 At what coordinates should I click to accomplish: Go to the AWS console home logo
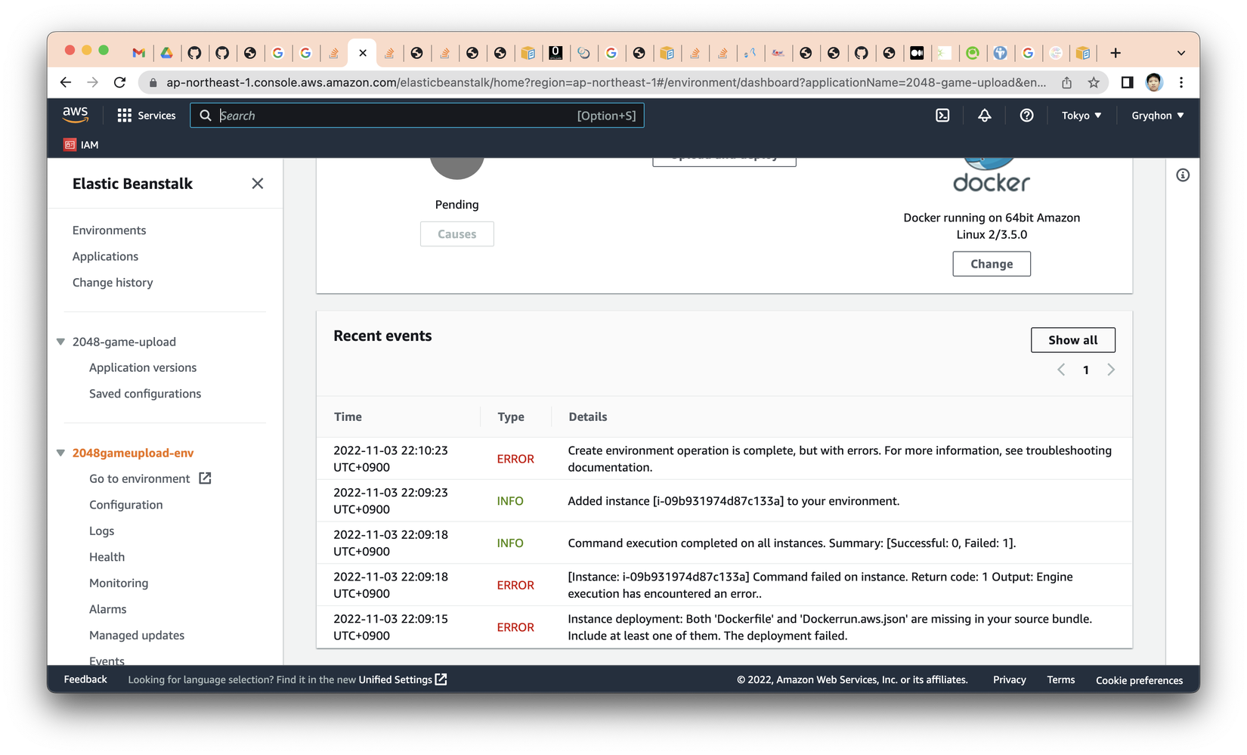[76, 115]
